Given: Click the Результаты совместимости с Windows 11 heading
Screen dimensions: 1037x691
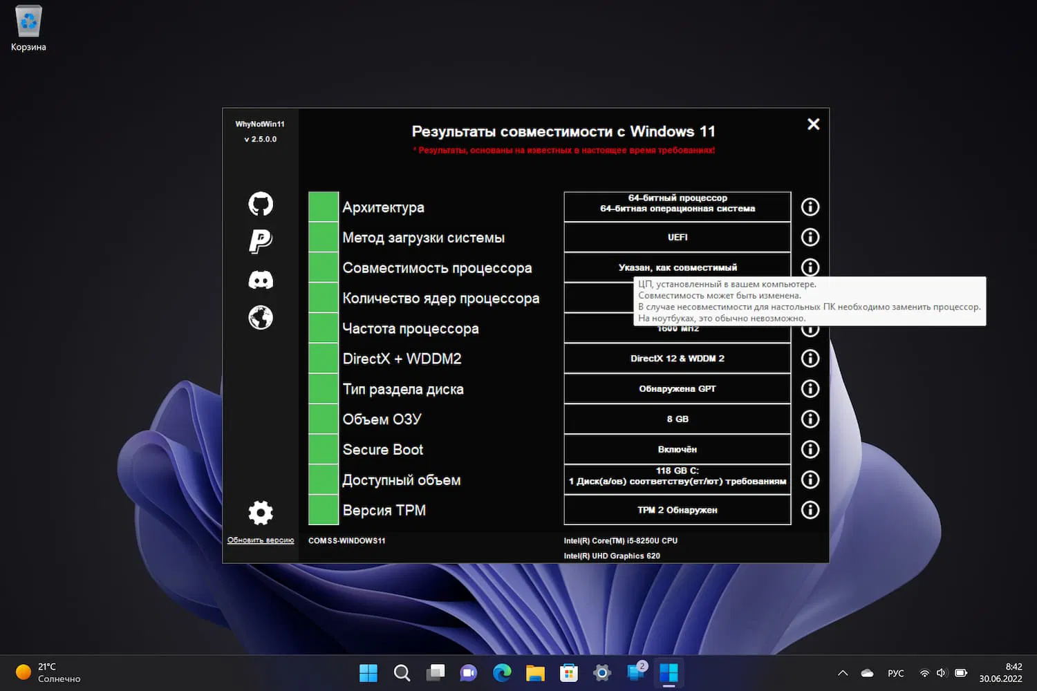Looking at the screenshot, I should (x=563, y=131).
